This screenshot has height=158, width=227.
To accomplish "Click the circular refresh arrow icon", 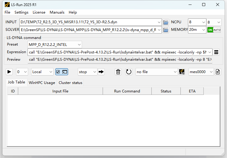I will (x=129, y=72).
